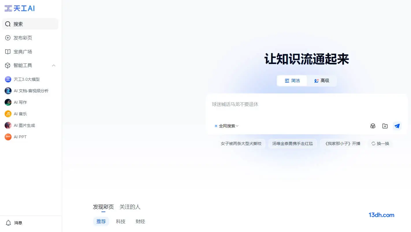
Task: Click the AI 图片生成 avatar icon
Action: click(x=8, y=125)
